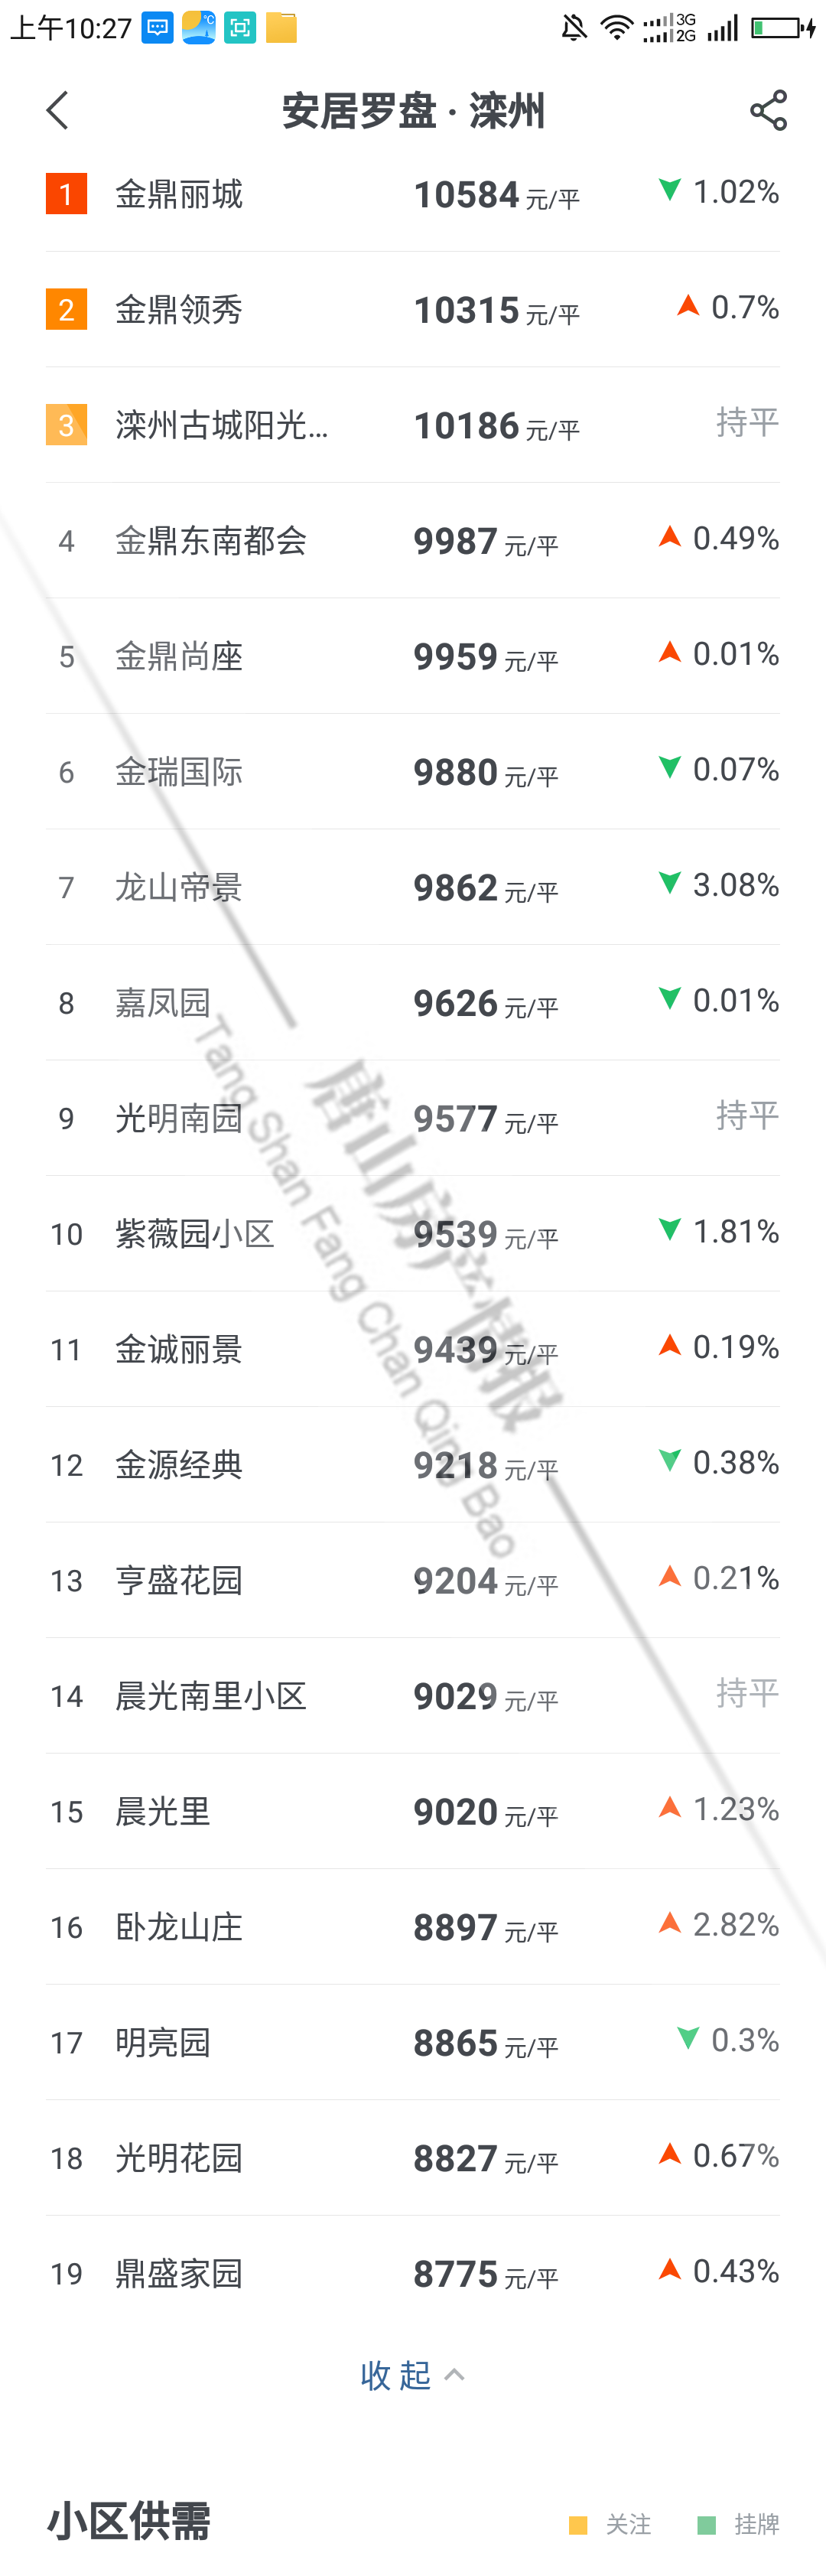826x2576 pixels.
Task: Collapse the ranking list with 收起
Action: click(412, 2374)
